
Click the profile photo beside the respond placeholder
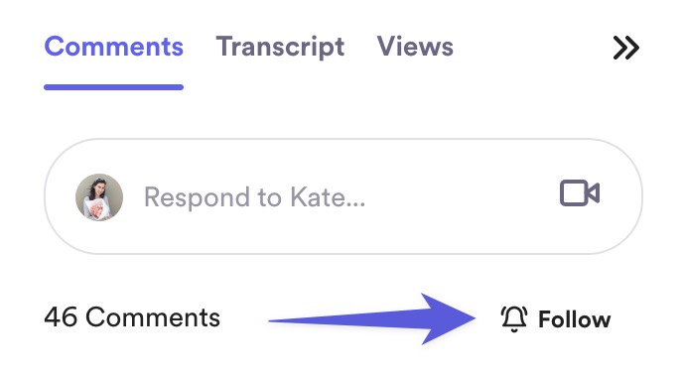click(x=99, y=196)
